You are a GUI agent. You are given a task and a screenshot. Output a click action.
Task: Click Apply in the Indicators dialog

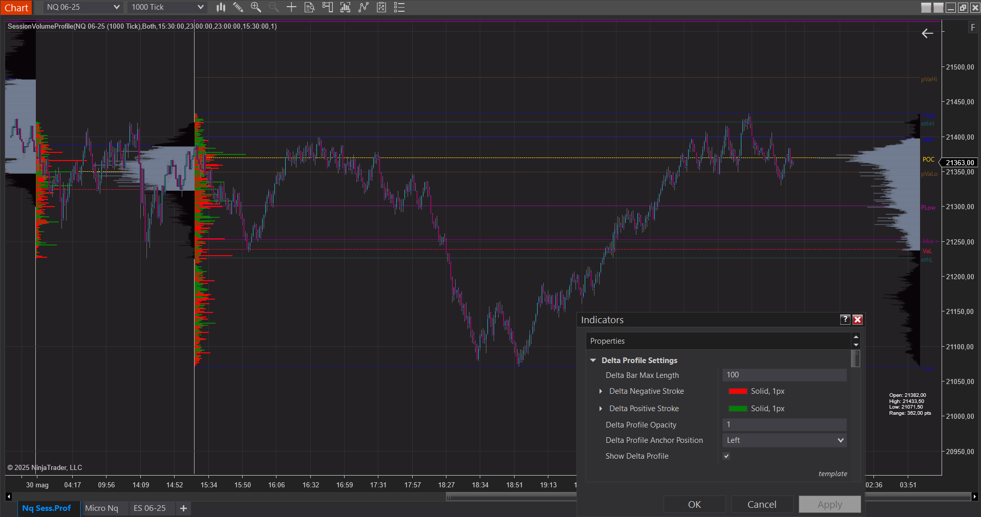[x=829, y=505]
